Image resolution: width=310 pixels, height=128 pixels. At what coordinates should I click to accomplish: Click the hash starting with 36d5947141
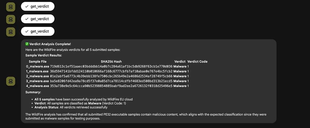click(x=111, y=71)
